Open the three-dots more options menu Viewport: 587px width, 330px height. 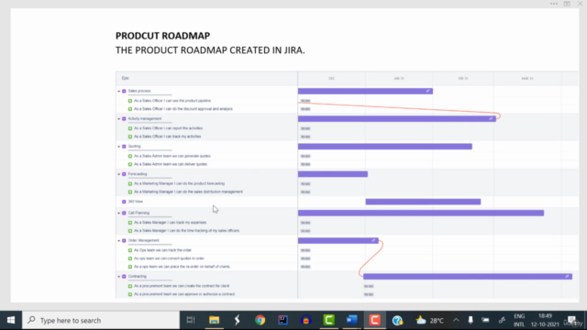554,4
